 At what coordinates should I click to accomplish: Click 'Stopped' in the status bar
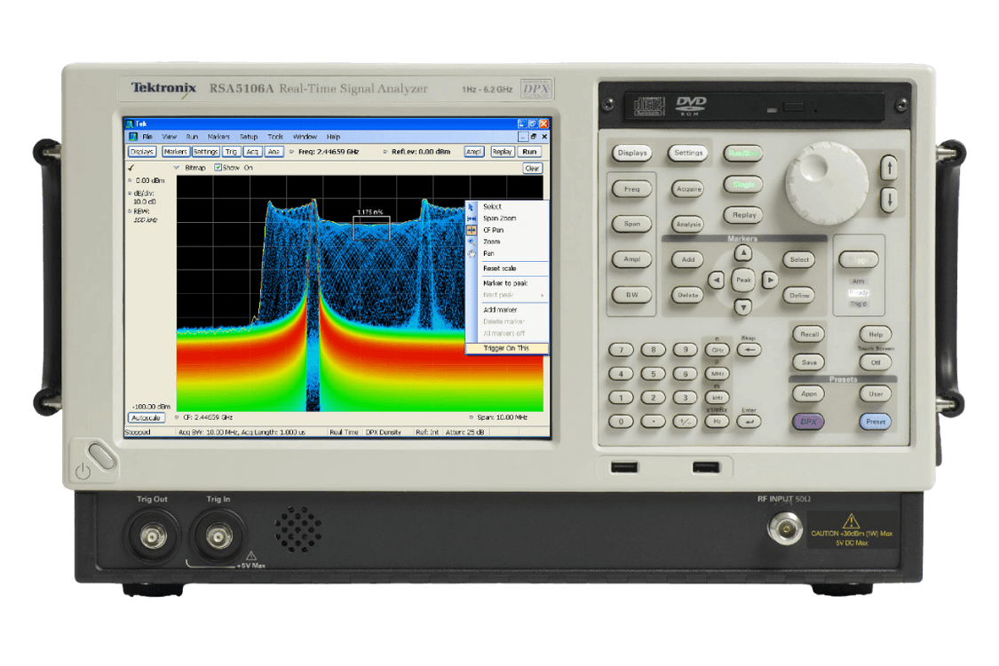point(138,432)
